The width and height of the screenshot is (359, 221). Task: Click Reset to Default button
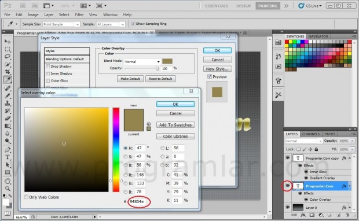[x=160, y=79]
